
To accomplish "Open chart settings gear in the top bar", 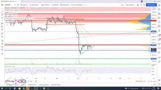I will point(138,5).
